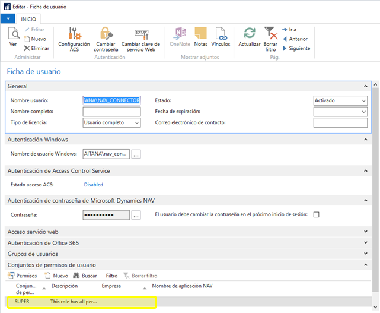Open the Vínculos icon
Screen dimensions: 380x313
tap(221, 33)
